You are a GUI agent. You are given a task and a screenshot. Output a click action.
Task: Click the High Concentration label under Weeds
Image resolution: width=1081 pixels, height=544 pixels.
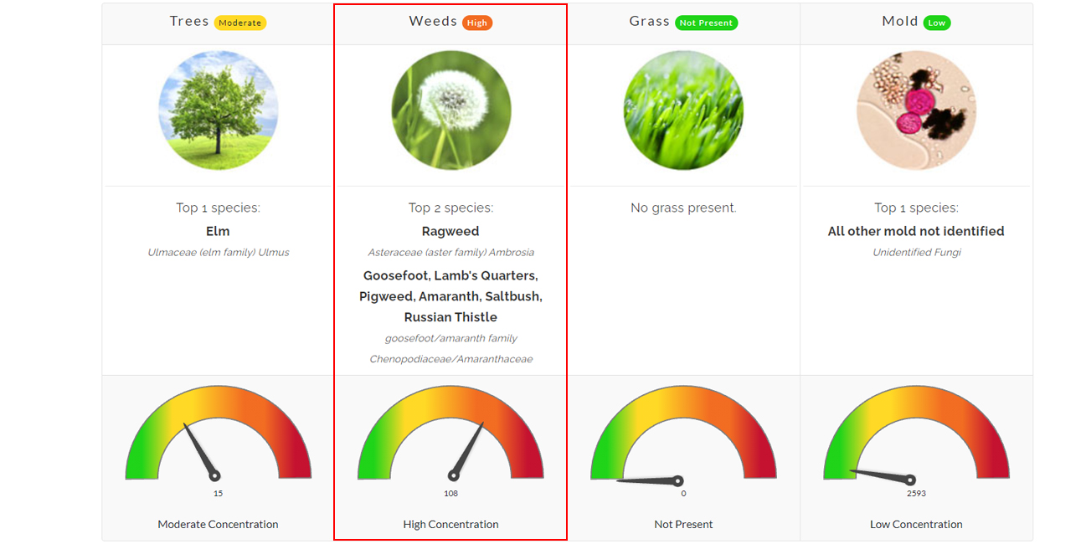click(450, 524)
